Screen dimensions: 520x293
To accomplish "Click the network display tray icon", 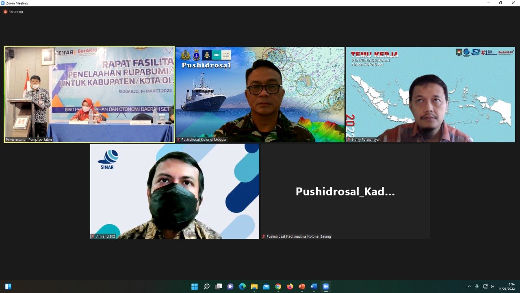I will (x=485, y=286).
